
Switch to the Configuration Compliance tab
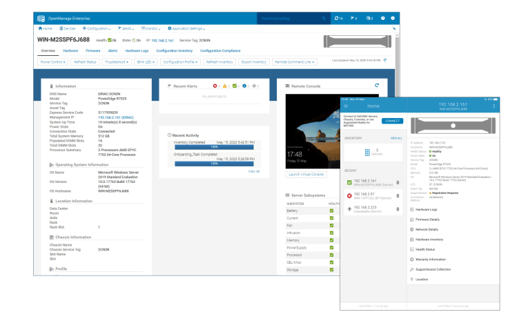click(220, 51)
